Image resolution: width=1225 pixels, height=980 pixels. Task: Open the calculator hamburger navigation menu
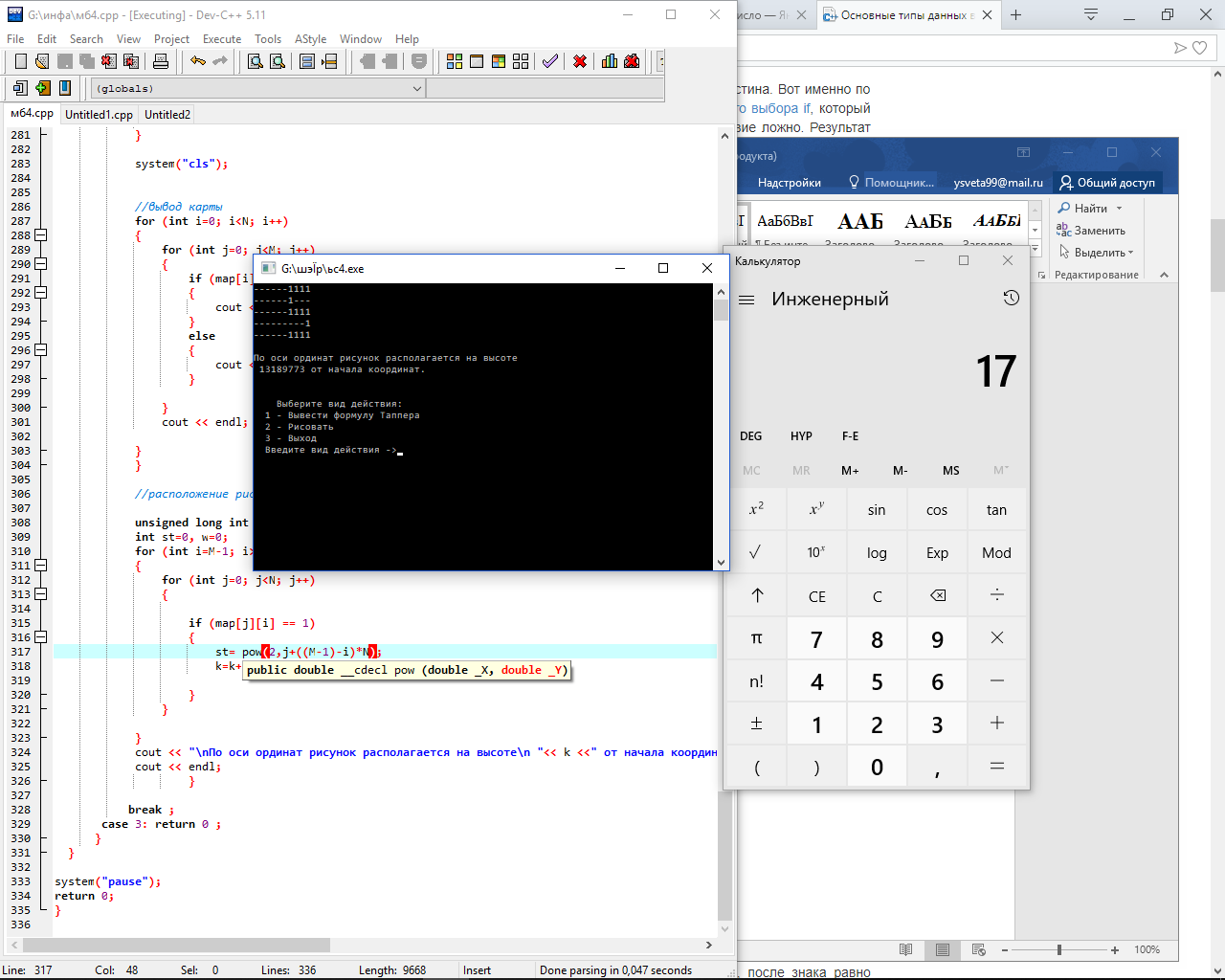click(747, 300)
